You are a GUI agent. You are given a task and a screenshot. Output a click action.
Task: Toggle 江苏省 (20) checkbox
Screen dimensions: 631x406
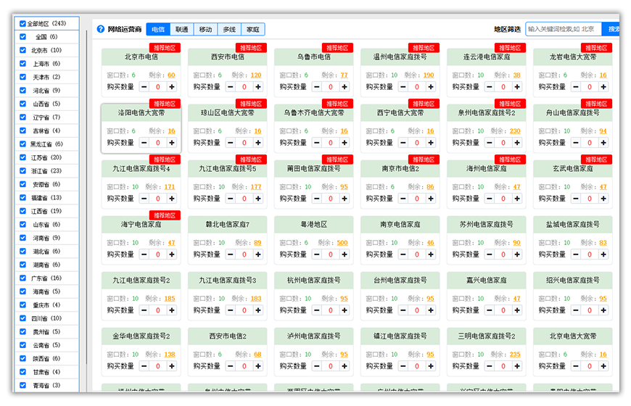[23, 157]
